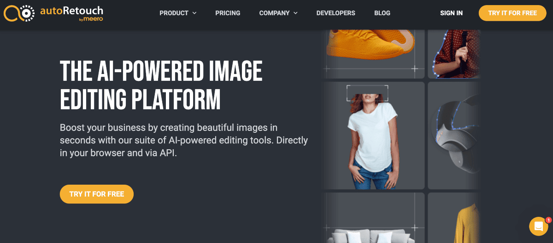Click the red notification badge on chat
553x243 pixels.
548,220
